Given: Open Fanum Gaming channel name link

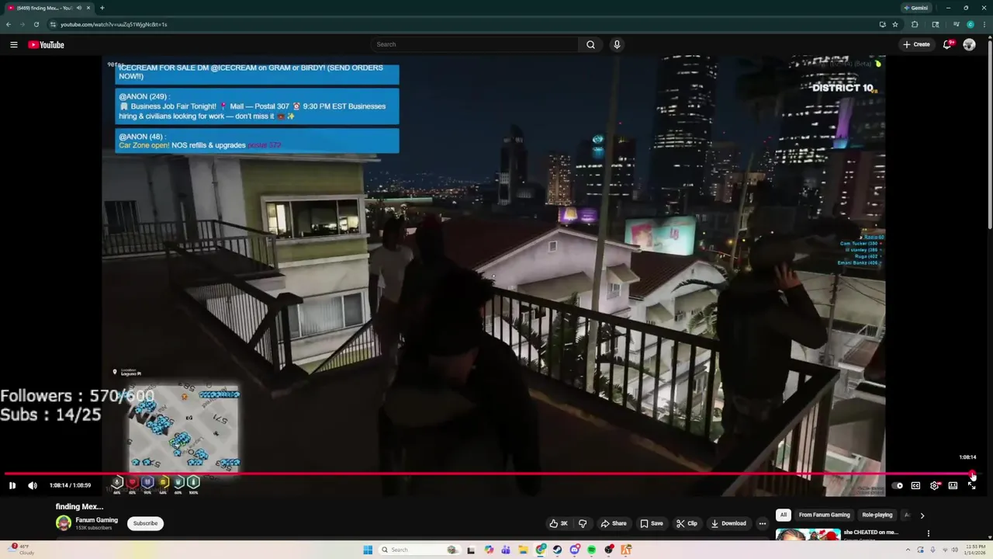Looking at the screenshot, I should 97,520.
